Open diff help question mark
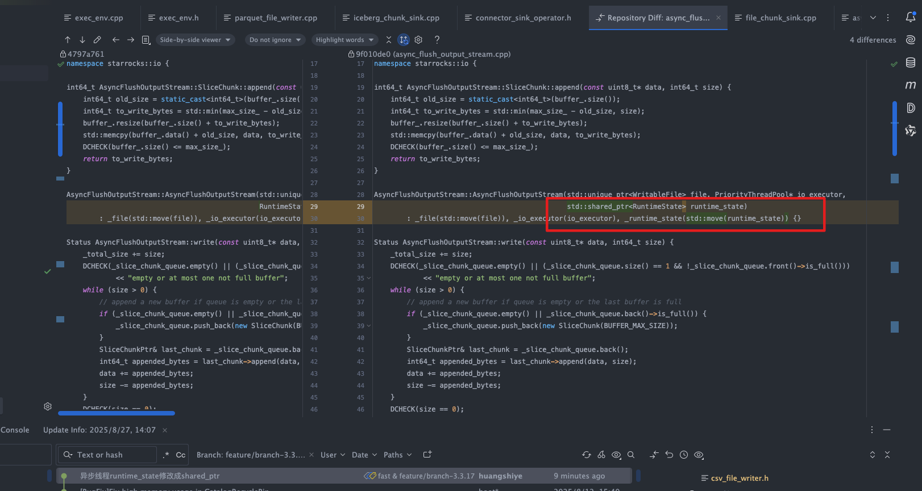This screenshot has width=922, height=491. pyautogui.click(x=437, y=40)
